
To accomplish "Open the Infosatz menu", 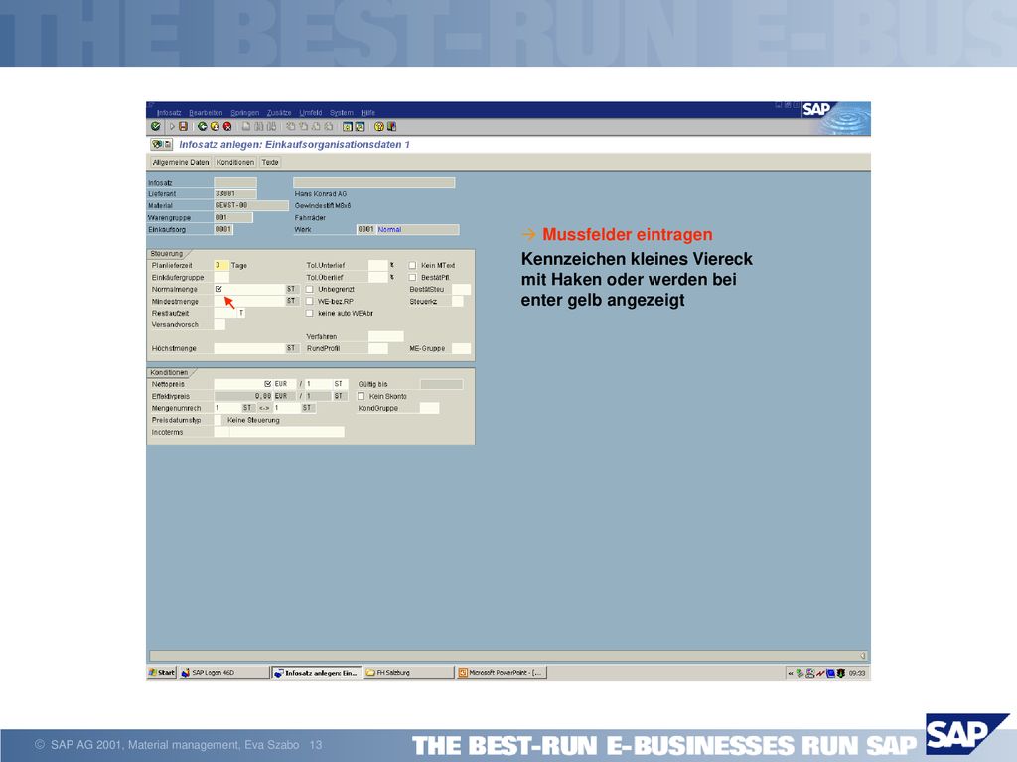I will tap(169, 113).
